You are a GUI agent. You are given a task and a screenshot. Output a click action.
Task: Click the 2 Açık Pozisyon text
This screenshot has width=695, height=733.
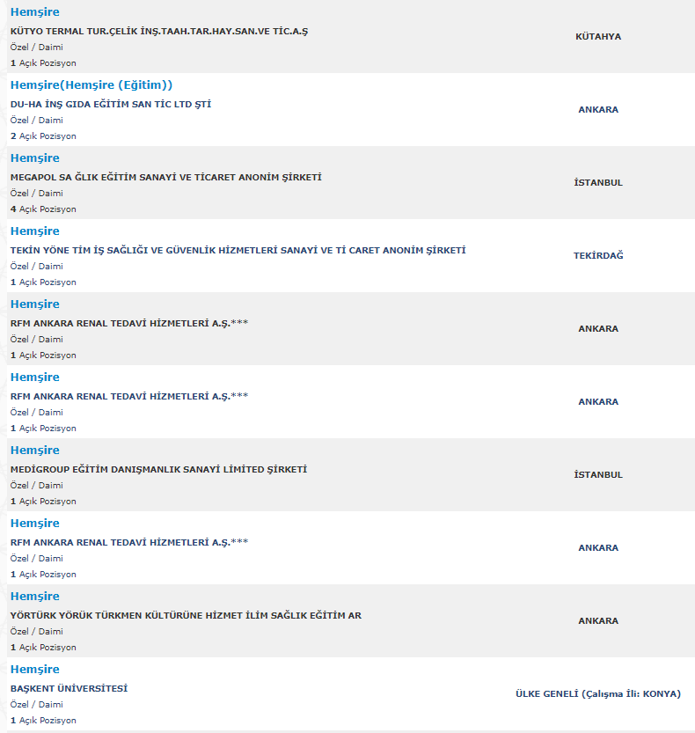[43, 136]
